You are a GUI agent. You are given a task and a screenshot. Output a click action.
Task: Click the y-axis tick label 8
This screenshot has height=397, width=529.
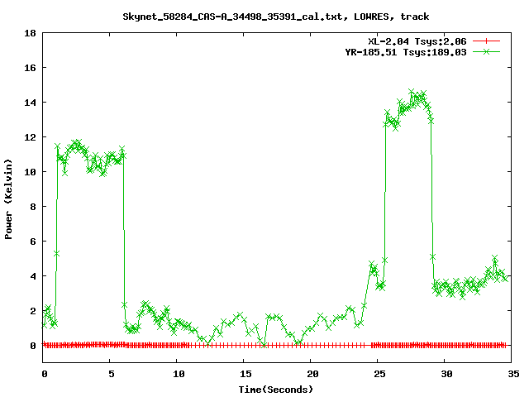(33, 207)
